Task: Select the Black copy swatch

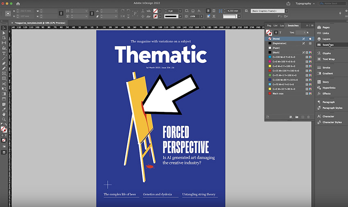Action: click(x=289, y=93)
